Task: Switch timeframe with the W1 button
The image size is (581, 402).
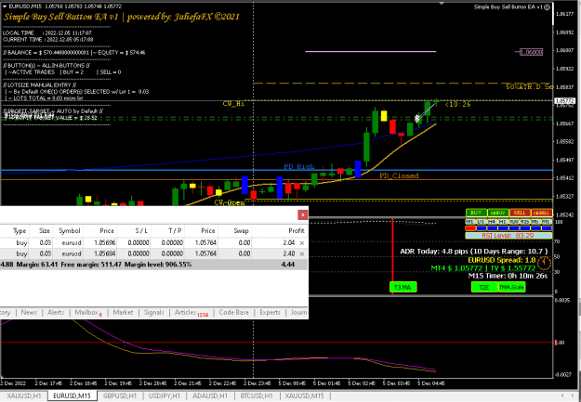Action: point(469,222)
